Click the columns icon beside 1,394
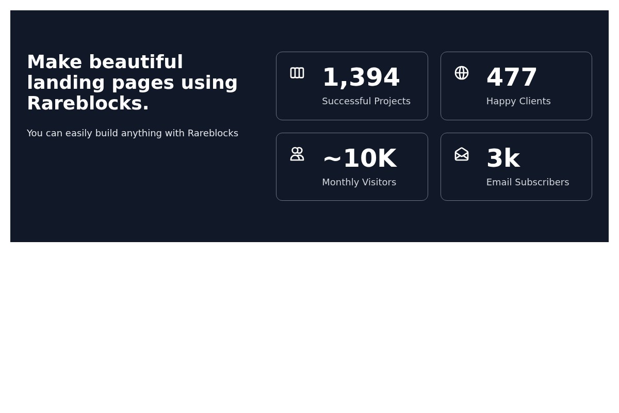Screen dimensions: 619x413 pos(297,73)
